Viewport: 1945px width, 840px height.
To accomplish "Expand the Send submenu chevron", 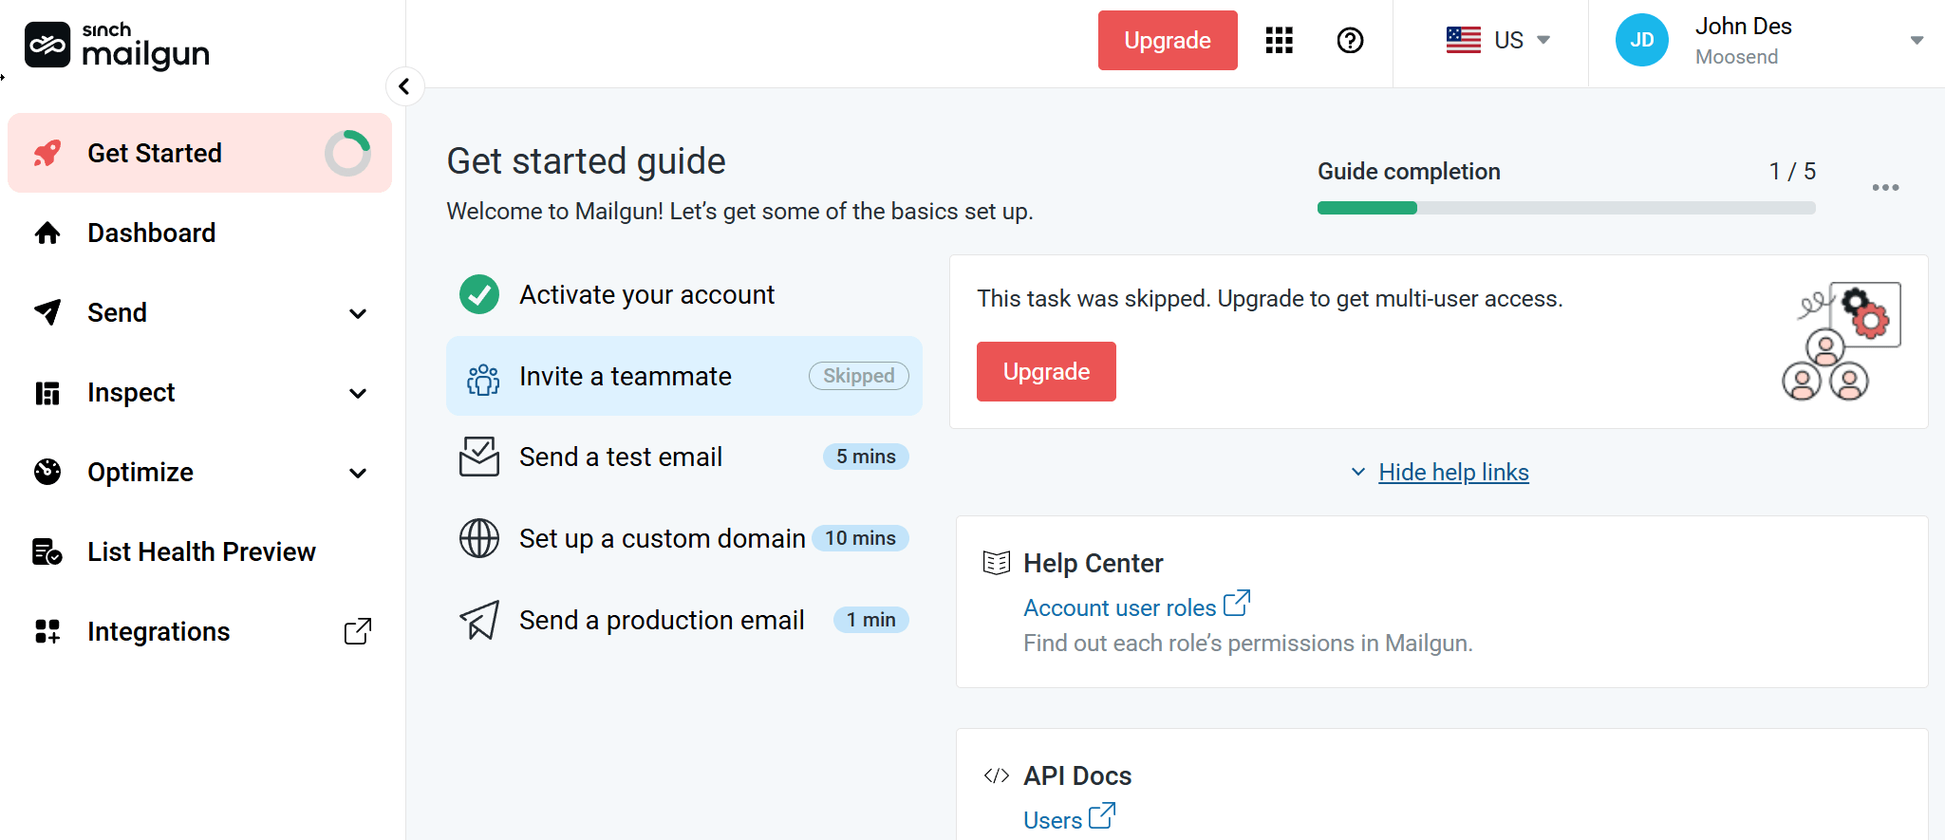I will click(358, 313).
